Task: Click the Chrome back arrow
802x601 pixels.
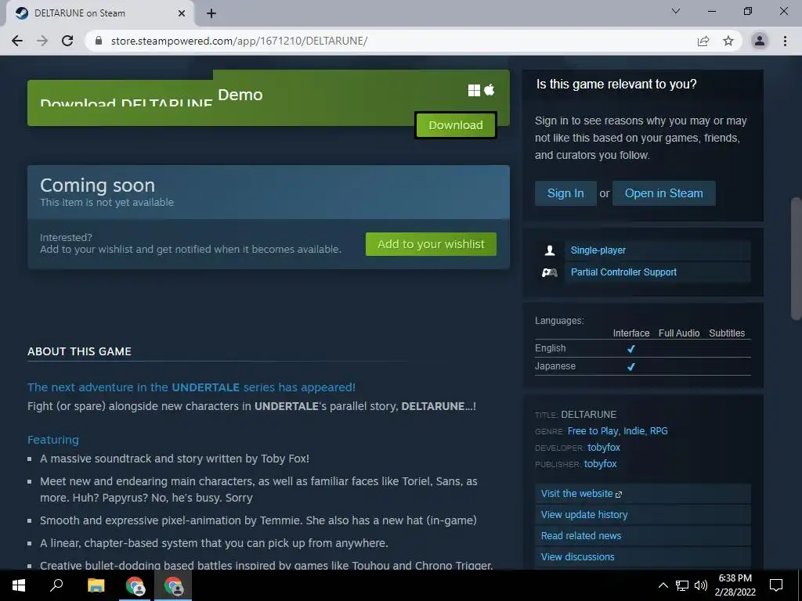Action: click(17, 41)
